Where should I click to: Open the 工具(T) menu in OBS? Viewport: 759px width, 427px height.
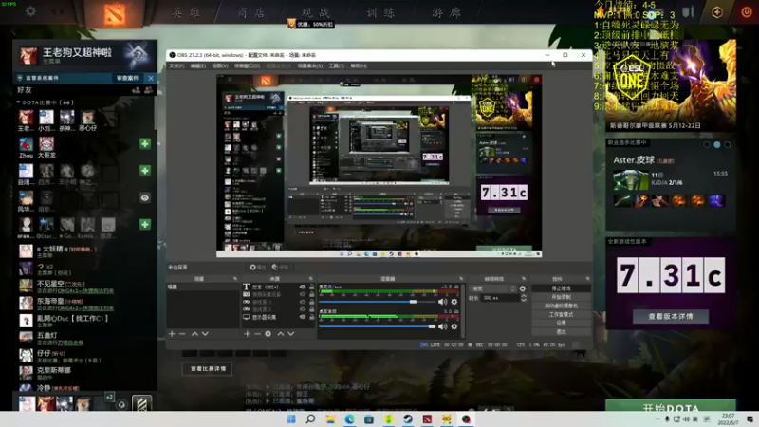pos(337,65)
